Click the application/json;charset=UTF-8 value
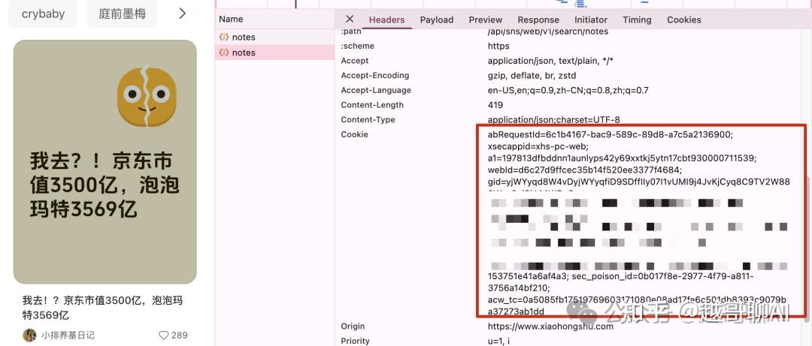 553,120
